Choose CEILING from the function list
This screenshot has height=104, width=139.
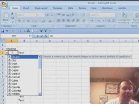23,57
